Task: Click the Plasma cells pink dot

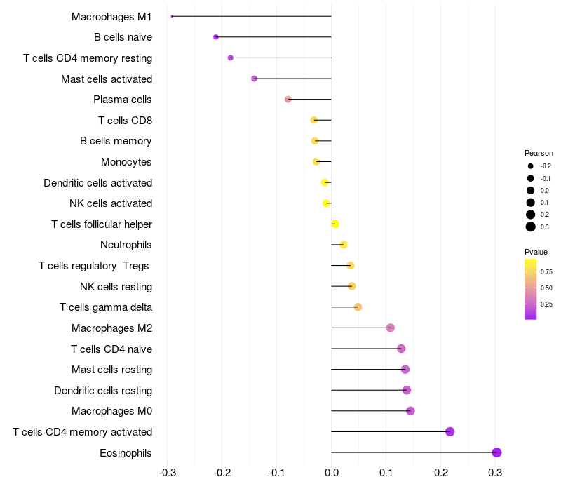Action: tap(288, 99)
